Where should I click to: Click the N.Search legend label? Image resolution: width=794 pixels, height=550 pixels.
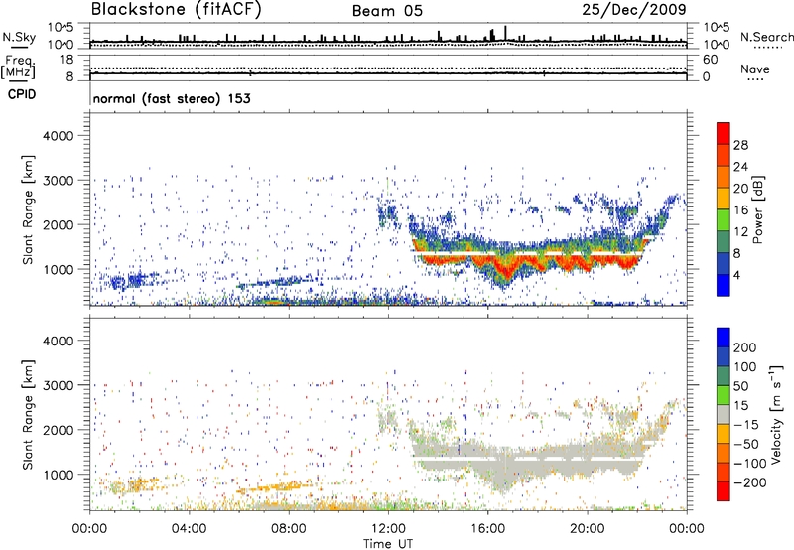(x=767, y=37)
